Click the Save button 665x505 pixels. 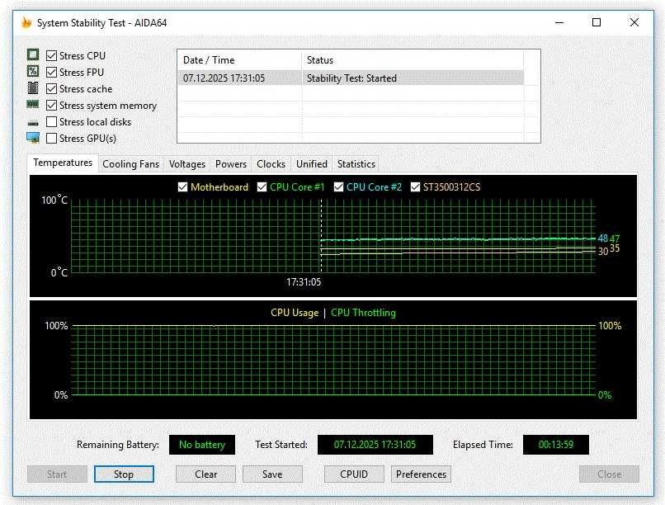(272, 474)
